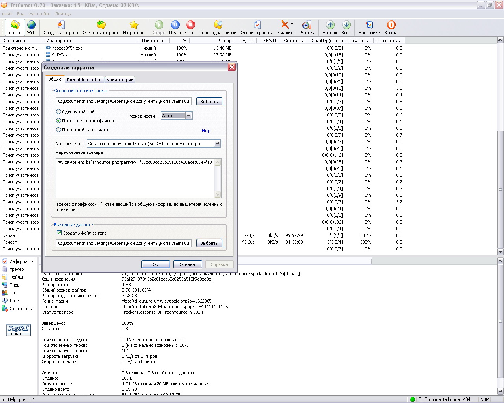
Task: Sort by Осталось column header
Action: [x=293, y=41]
